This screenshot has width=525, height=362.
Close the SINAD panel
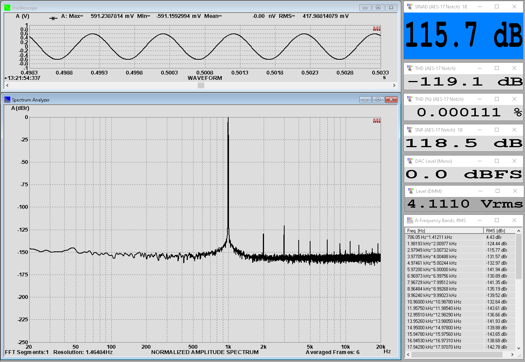[x=514, y=6]
